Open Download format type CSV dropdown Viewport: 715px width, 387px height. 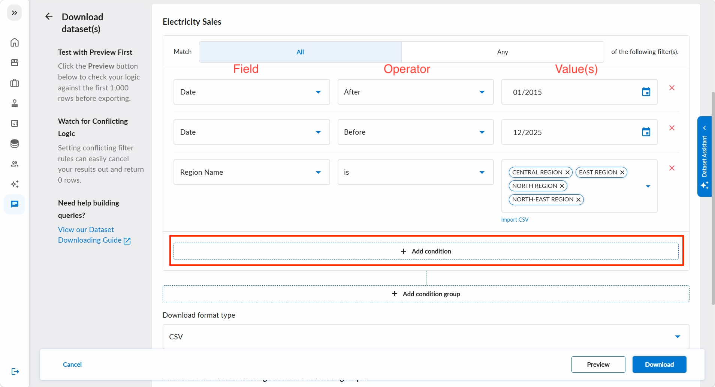click(426, 337)
